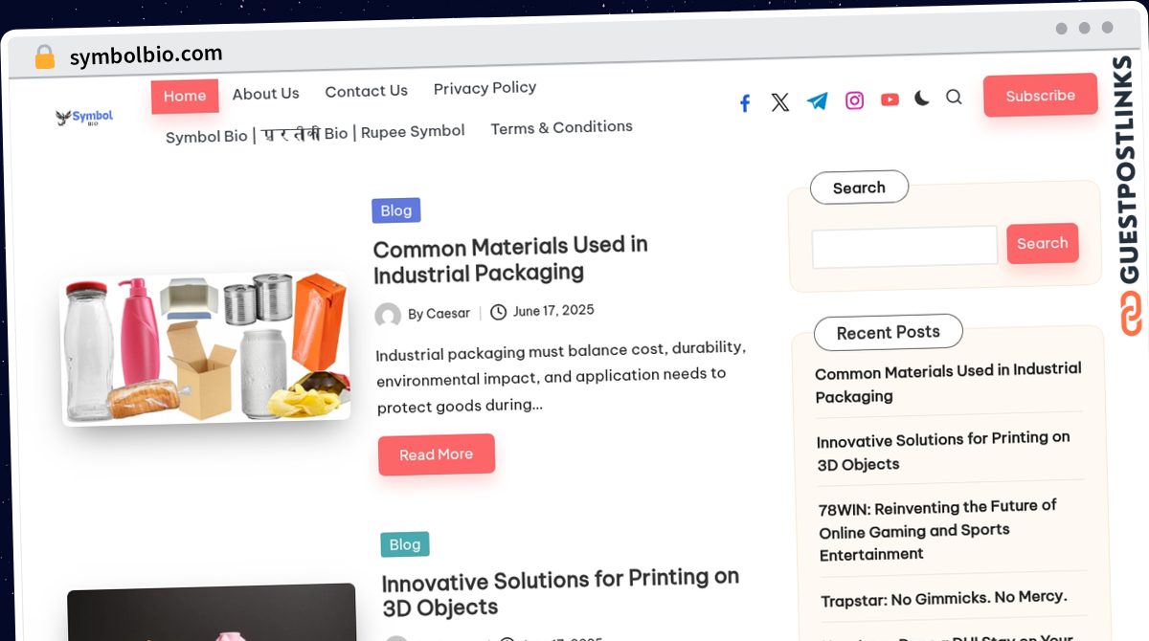Click the Industrial packaging excerpt text
The width and height of the screenshot is (1149, 641).
tap(561, 377)
